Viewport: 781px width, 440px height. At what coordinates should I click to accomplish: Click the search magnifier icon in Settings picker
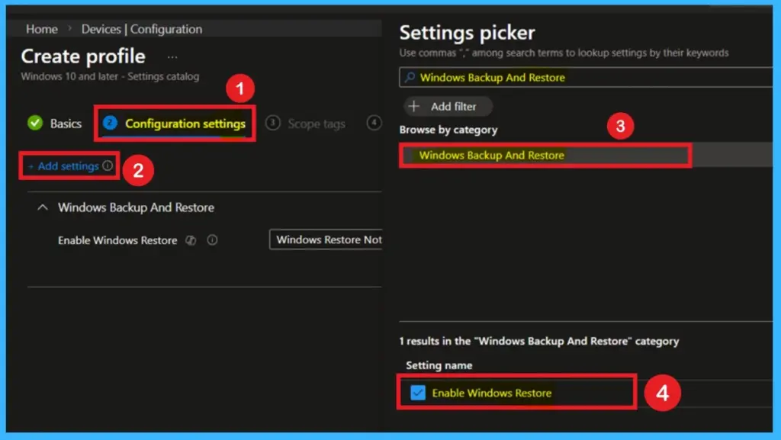[x=411, y=78]
